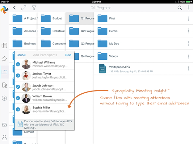Tap Jacob Johnson's email address
This screenshot has height=144, width=193.
point(49,89)
